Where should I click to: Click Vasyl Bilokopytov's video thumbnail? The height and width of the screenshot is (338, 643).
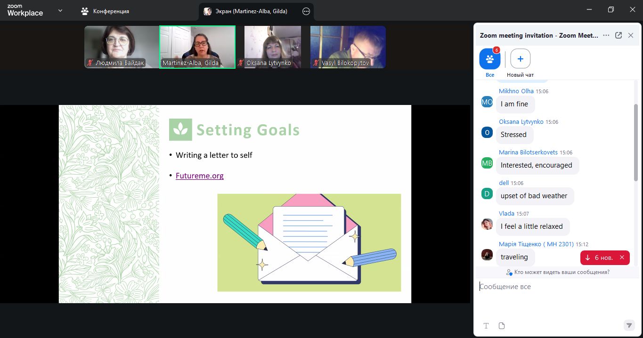coord(348,47)
